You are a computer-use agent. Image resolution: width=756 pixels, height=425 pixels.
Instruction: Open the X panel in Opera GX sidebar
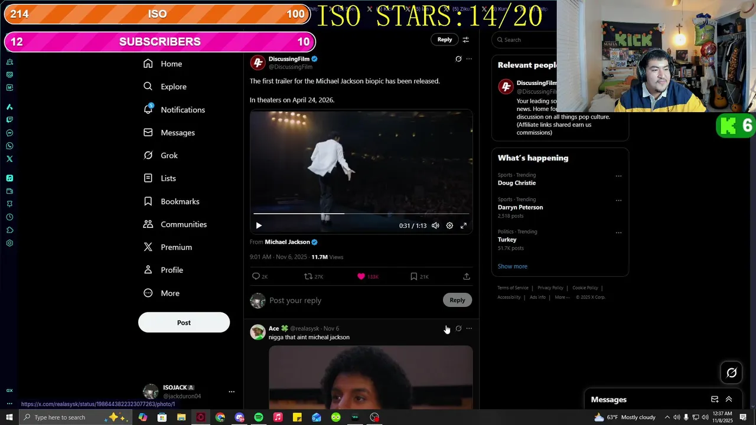[9, 159]
